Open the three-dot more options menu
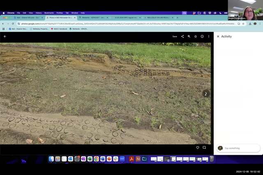Viewport: 263px width, 175px height. point(209,36)
